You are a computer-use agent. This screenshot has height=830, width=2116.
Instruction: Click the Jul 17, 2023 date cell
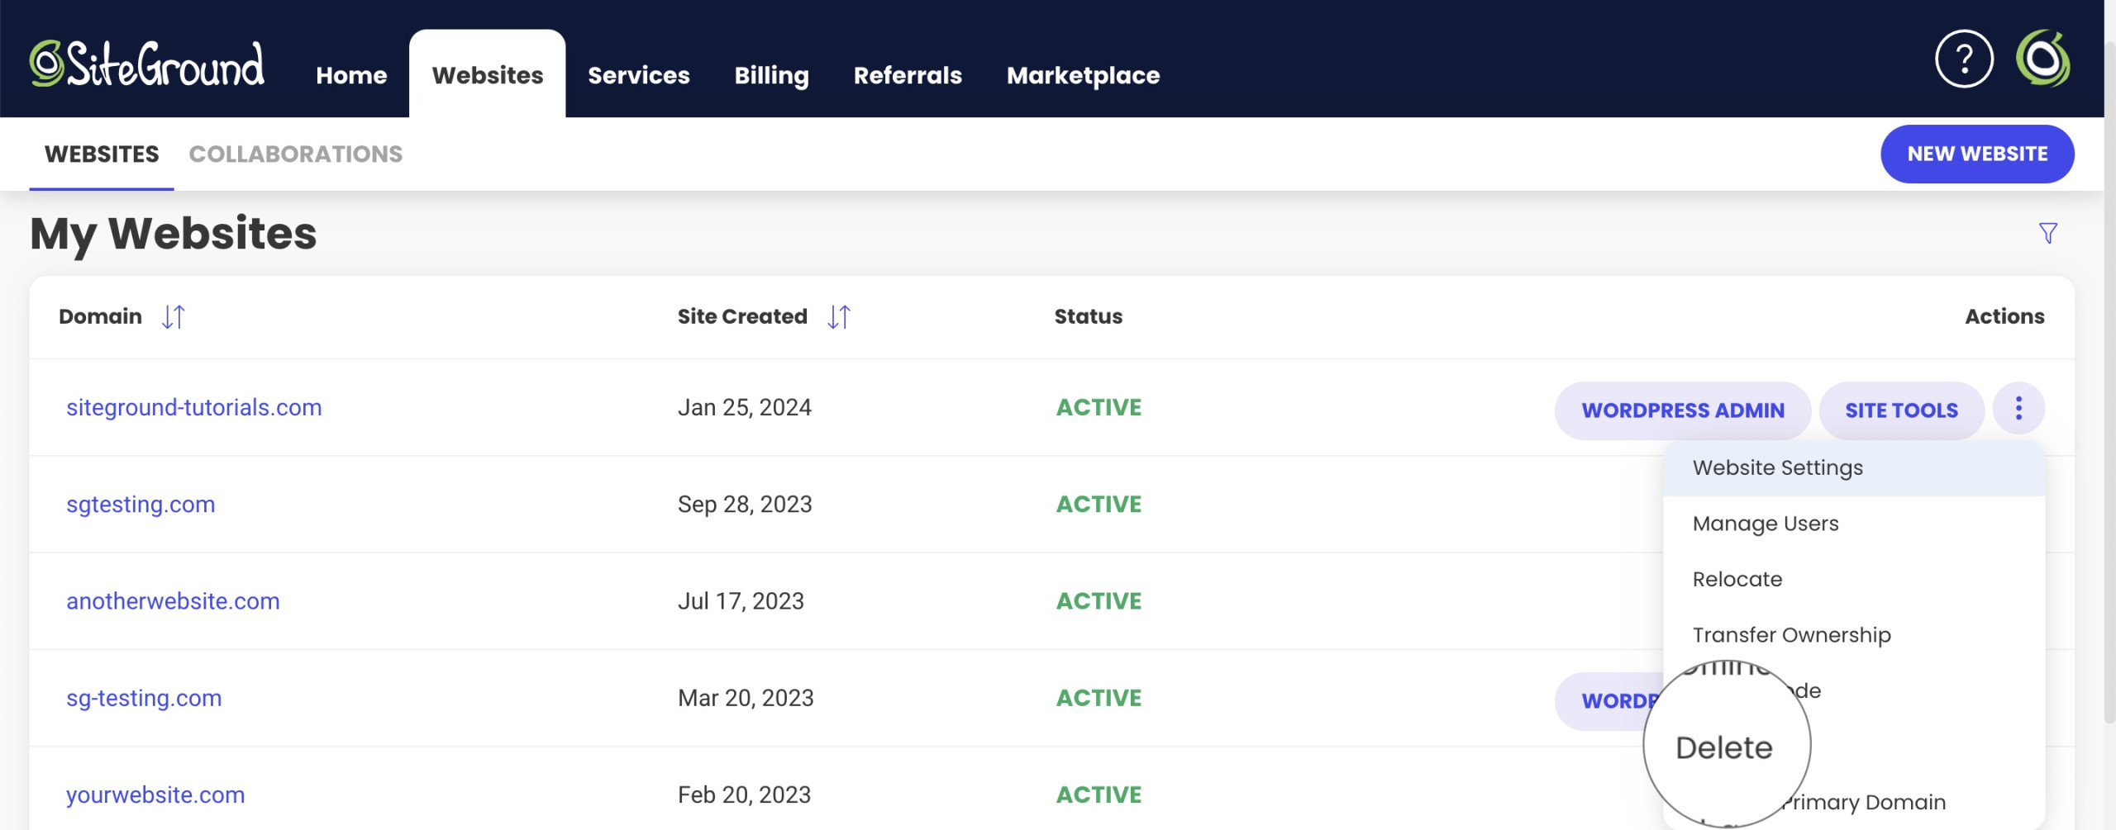coord(741,600)
